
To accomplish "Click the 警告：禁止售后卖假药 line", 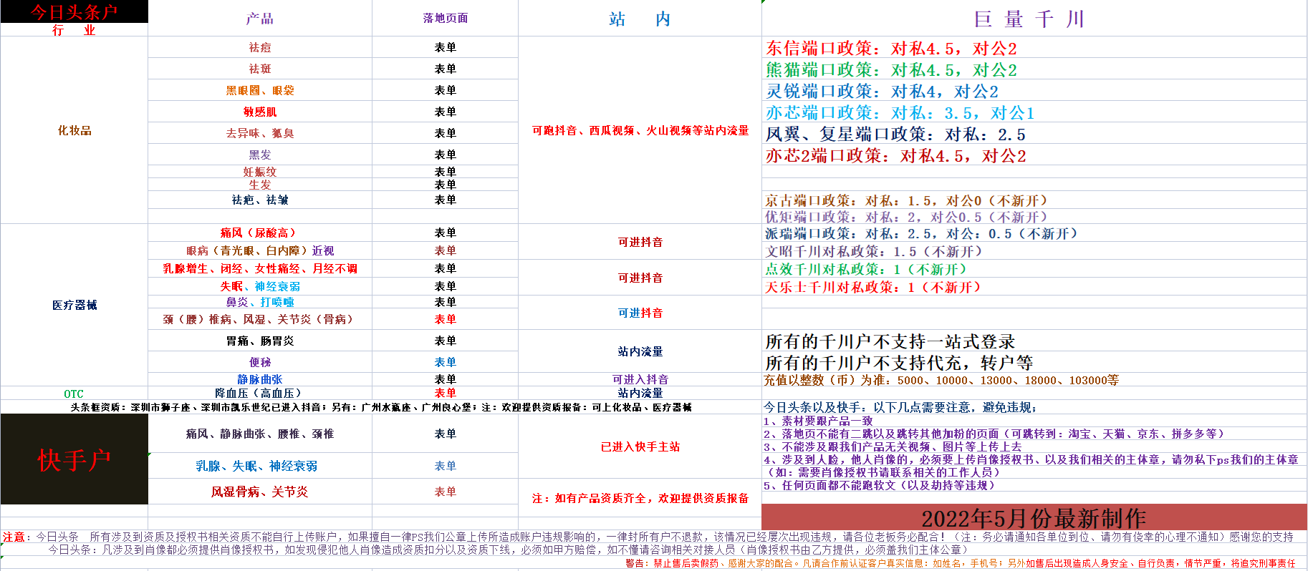I will (960, 563).
